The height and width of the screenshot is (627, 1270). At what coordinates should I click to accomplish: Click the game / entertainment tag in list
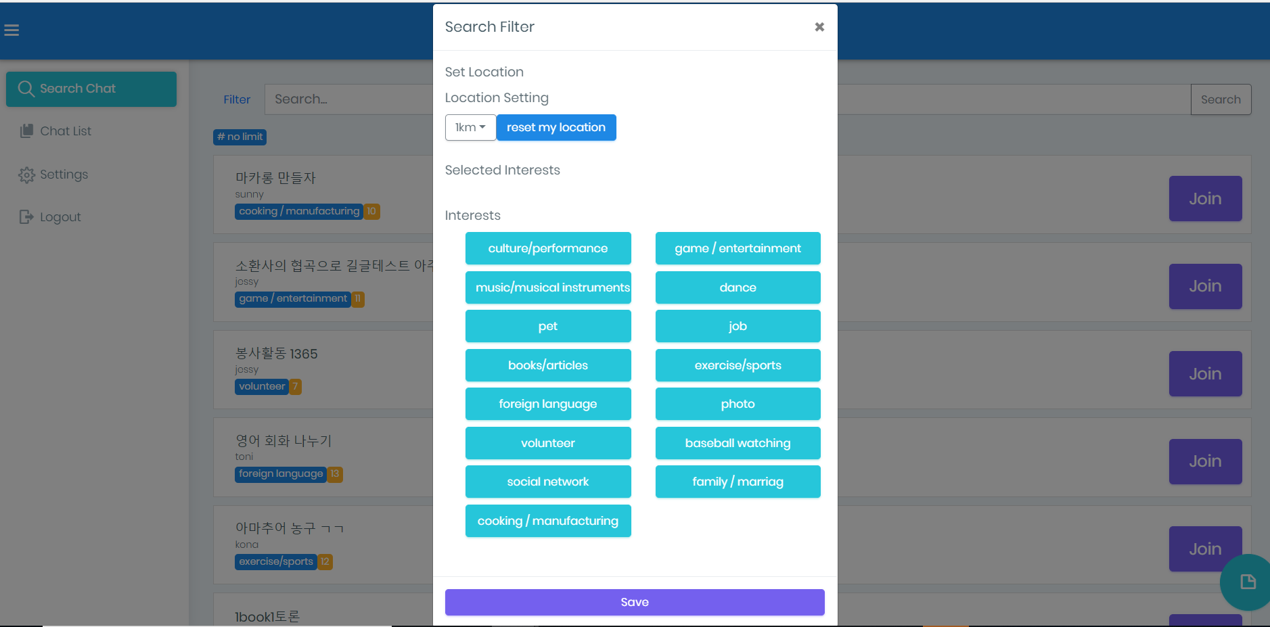coord(292,298)
